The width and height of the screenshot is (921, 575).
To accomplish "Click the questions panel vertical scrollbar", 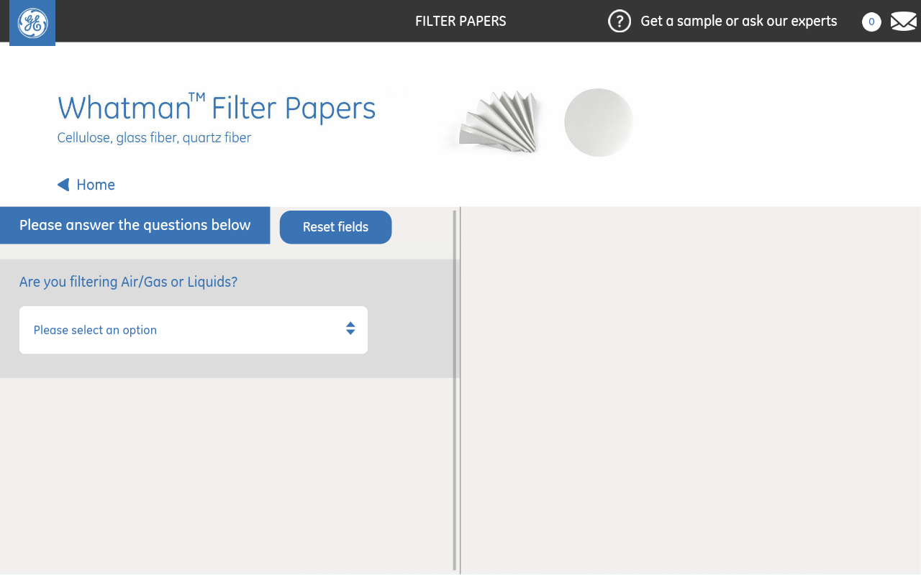I will pos(455,390).
